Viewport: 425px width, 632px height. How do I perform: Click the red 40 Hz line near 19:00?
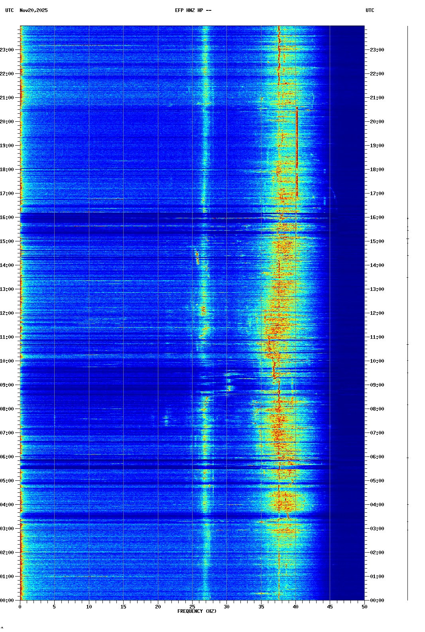(297, 146)
